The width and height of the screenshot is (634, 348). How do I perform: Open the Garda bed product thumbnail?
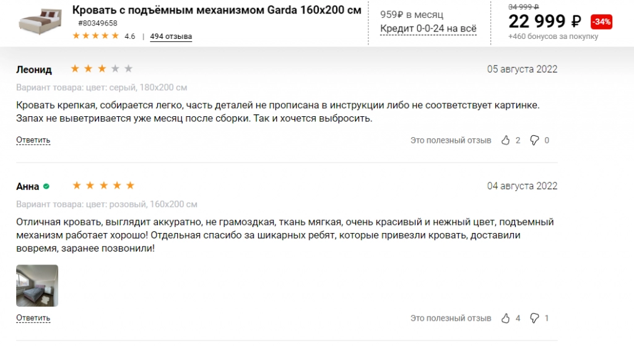40,21
